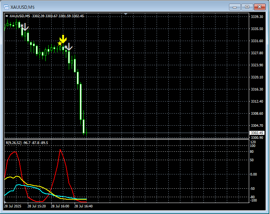
Task: Click the R(9,26,52) indicator label
Action: point(27,143)
